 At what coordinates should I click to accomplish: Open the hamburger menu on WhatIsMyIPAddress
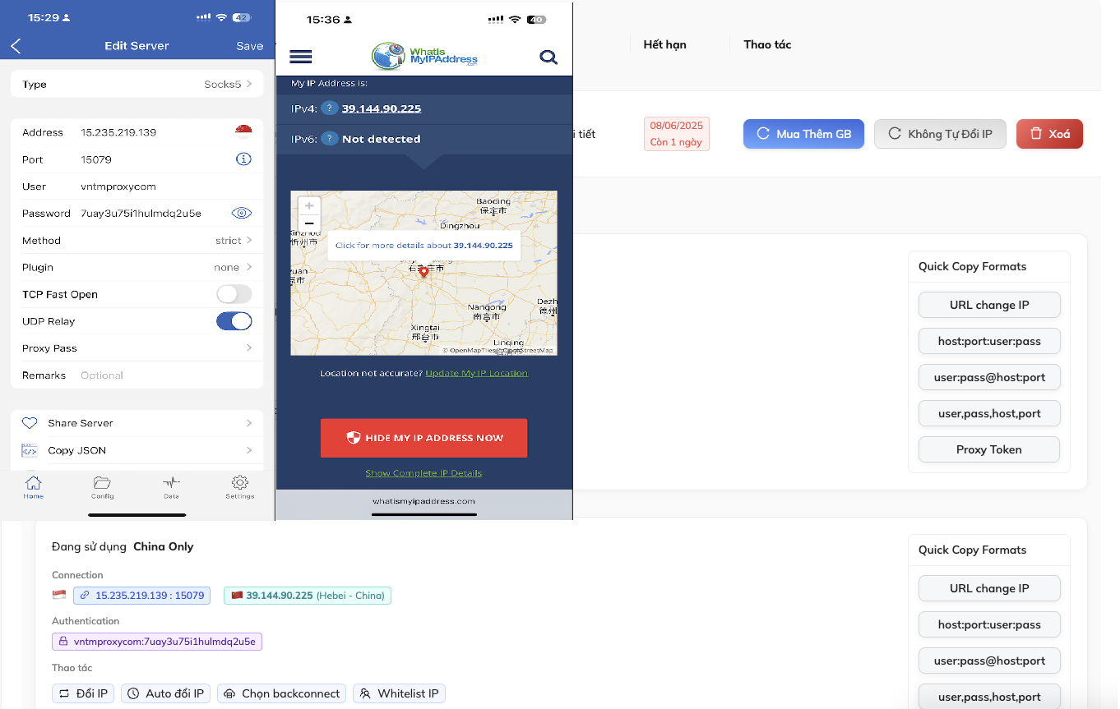(x=301, y=57)
